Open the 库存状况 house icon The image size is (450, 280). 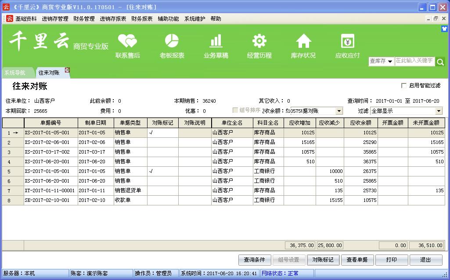pos(303,42)
